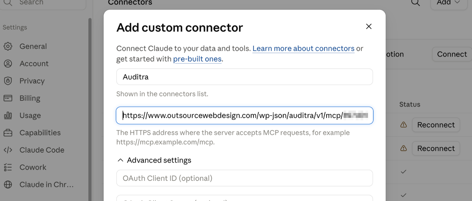Click the Privacy shield icon

click(8, 81)
